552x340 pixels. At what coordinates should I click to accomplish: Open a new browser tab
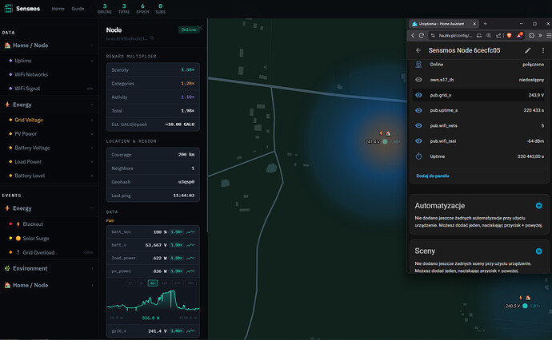point(485,24)
